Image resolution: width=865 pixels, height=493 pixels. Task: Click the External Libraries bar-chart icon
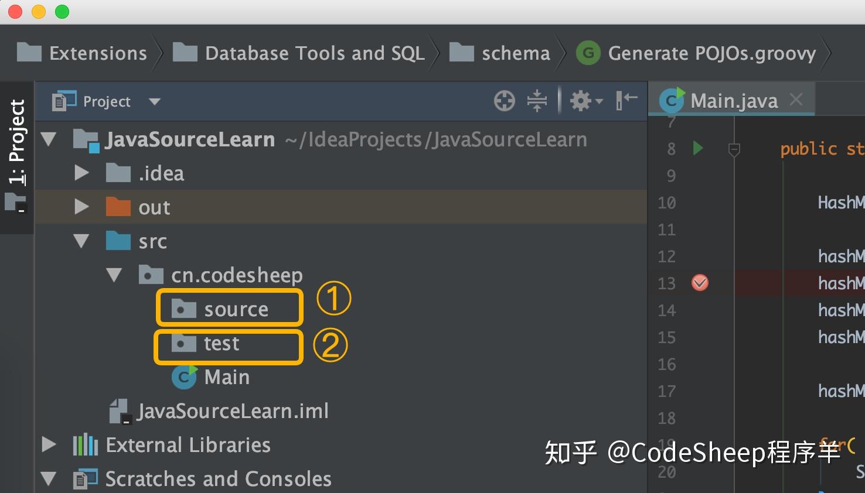(86, 445)
